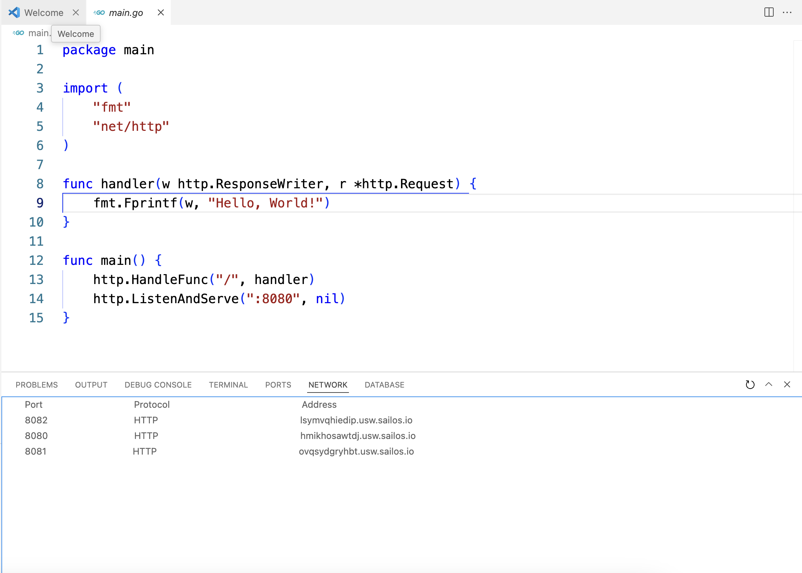
Task: Click the split editor right icon
Action: click(769, 12)
